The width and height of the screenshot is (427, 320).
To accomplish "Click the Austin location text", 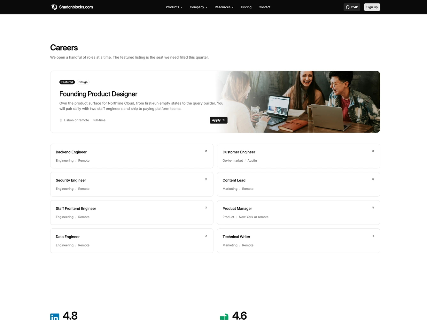I will (x=252, y=161).
